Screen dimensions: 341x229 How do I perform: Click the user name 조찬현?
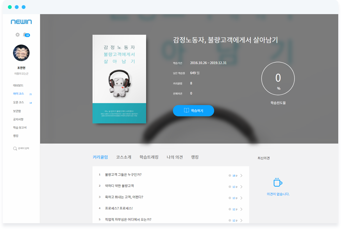[21, 68]
